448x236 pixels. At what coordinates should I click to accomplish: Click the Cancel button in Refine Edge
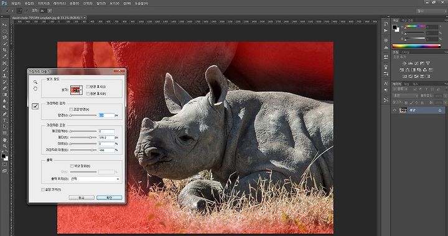pos(82,197)
